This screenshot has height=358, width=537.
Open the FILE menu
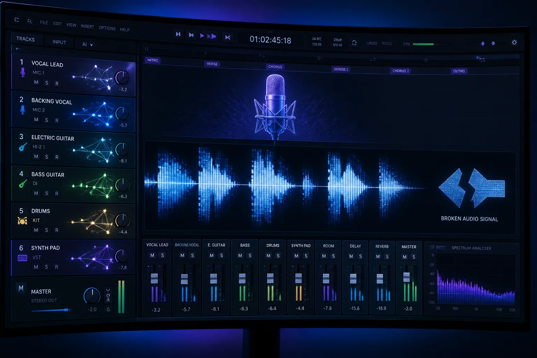coord(44,22)
